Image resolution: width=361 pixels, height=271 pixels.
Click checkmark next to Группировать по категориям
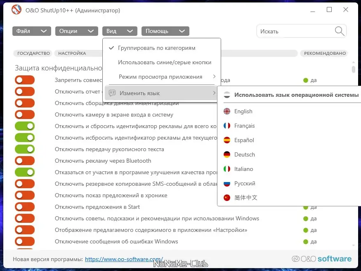coord(111,48)
